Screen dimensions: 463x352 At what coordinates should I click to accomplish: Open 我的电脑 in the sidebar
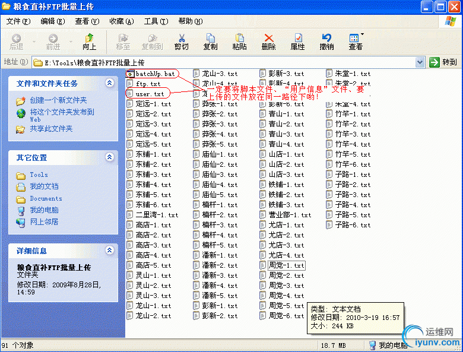pos(44,210)
